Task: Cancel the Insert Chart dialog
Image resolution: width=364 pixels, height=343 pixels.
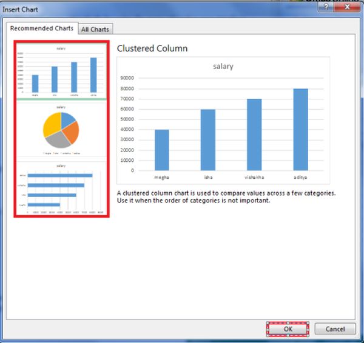Action: 335,329
